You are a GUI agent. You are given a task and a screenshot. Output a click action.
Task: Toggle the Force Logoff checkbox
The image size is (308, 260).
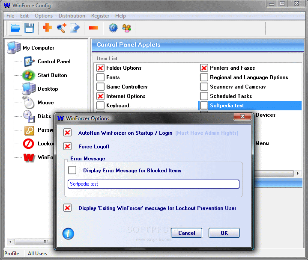67,146
